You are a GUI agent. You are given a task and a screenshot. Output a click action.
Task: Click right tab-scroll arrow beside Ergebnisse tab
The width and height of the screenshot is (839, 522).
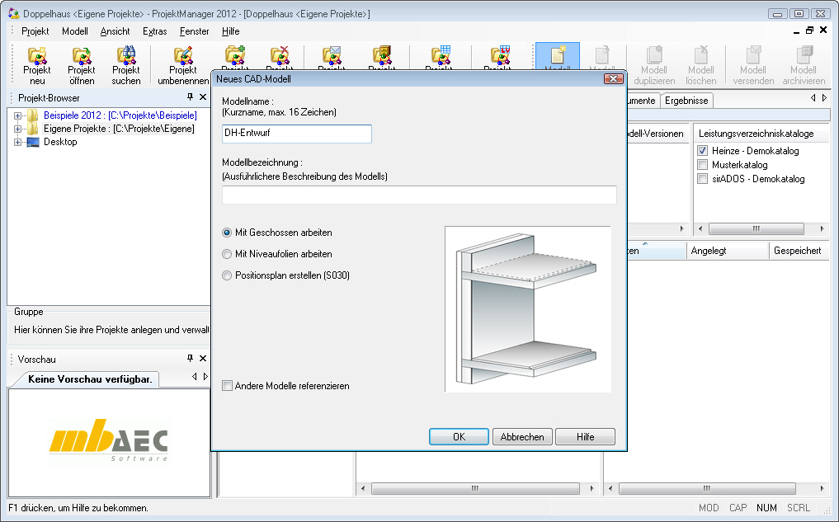point(824,98)
